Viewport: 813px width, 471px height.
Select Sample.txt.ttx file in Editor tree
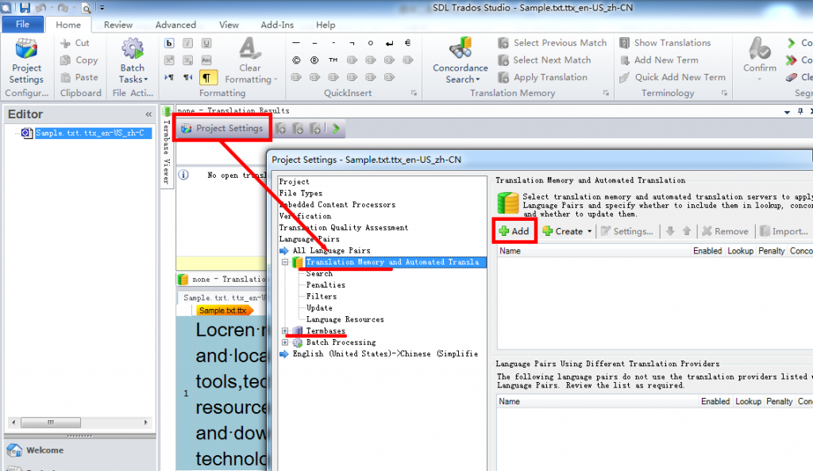89,133
